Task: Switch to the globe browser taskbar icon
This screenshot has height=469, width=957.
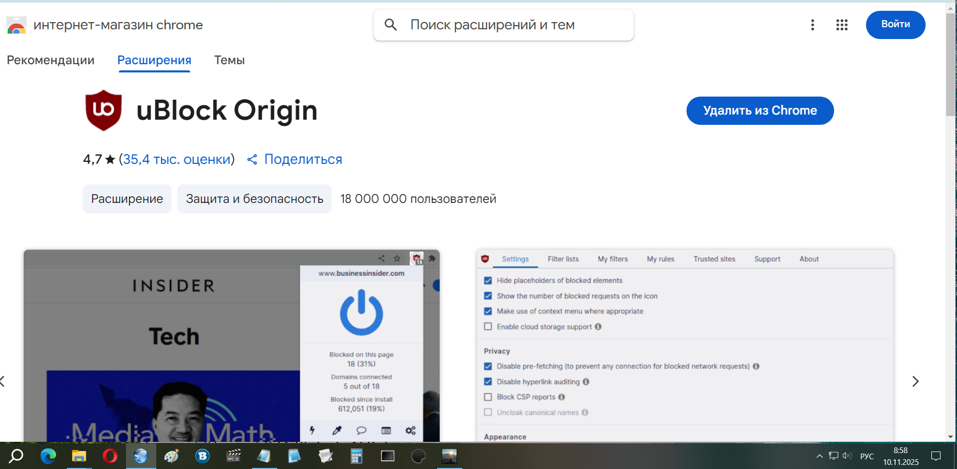Action: point(140,456)
